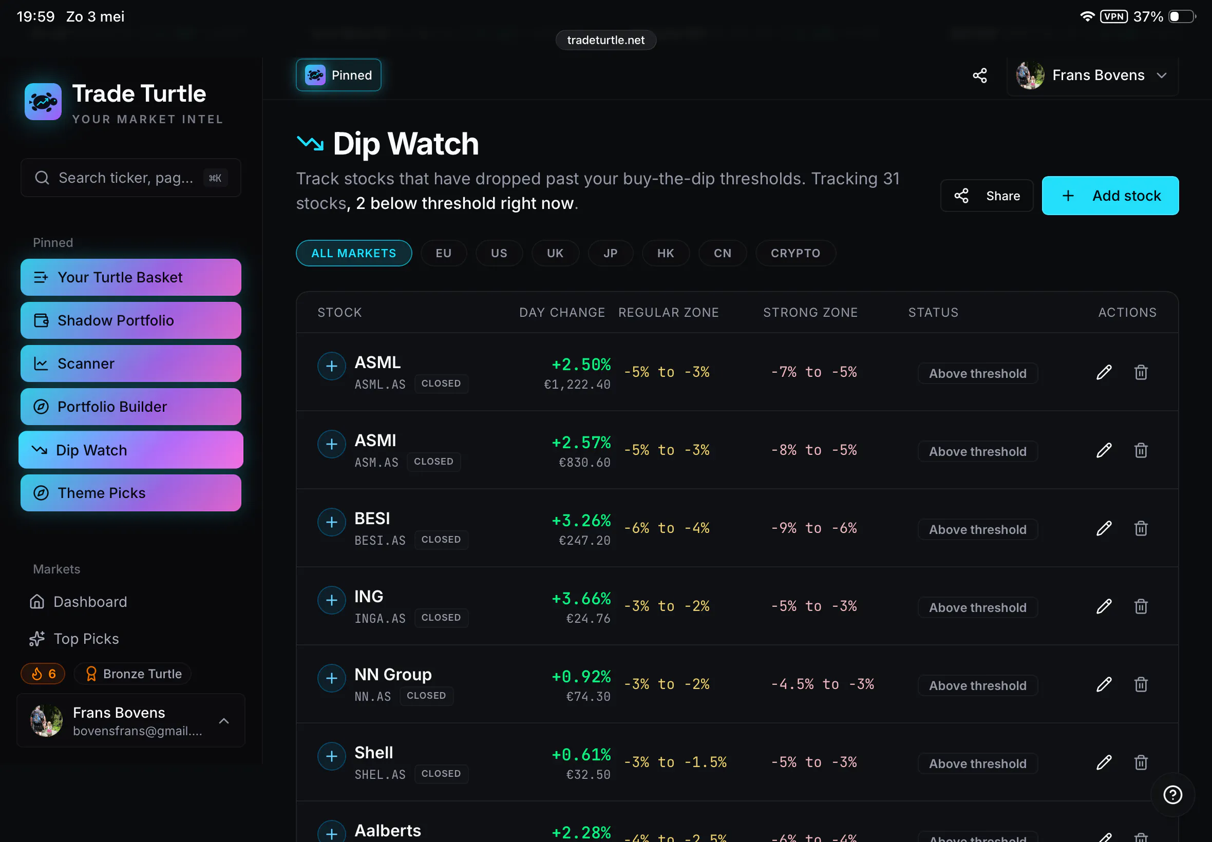Open Shadow Portfolio page
1212x842 pixels.
131,321
